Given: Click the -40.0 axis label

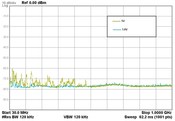Looking at the screenshot, I should click(x=6, y=47).
